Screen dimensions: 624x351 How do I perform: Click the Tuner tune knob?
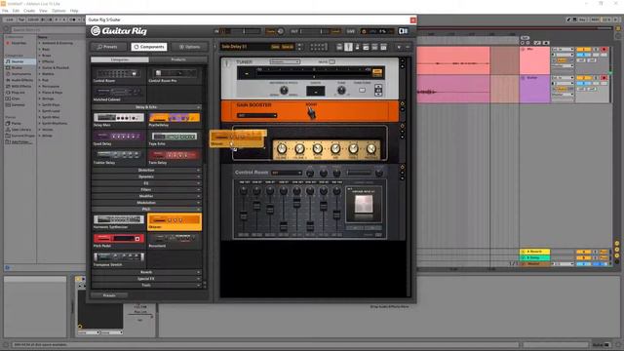coord(341,91)
